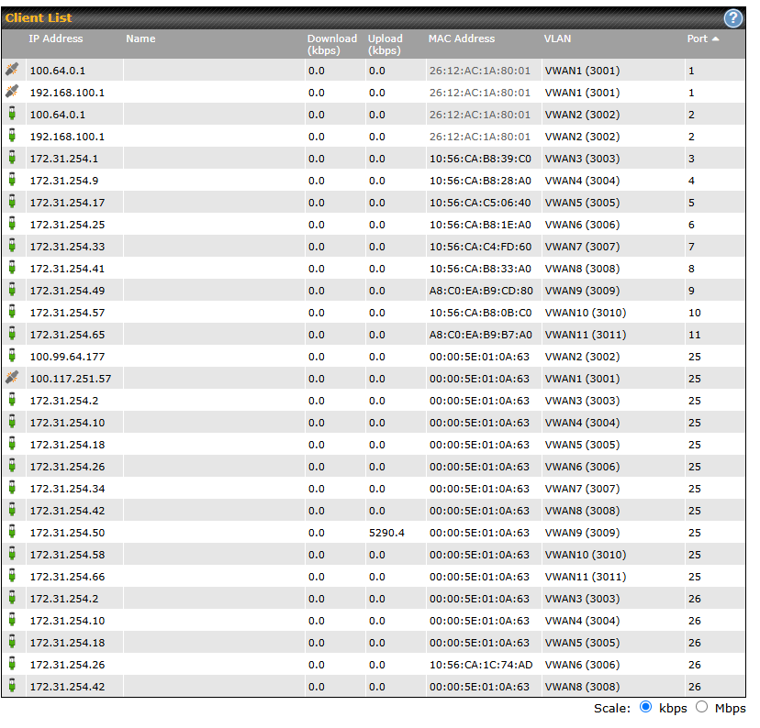This screenshot has width=760, height=728.
Task: Select the kbps scale radio button
Action: point(645,707)
